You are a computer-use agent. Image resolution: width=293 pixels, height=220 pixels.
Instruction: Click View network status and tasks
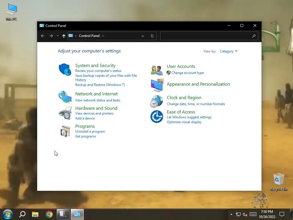pyautogui.click(x=98, y=100)
